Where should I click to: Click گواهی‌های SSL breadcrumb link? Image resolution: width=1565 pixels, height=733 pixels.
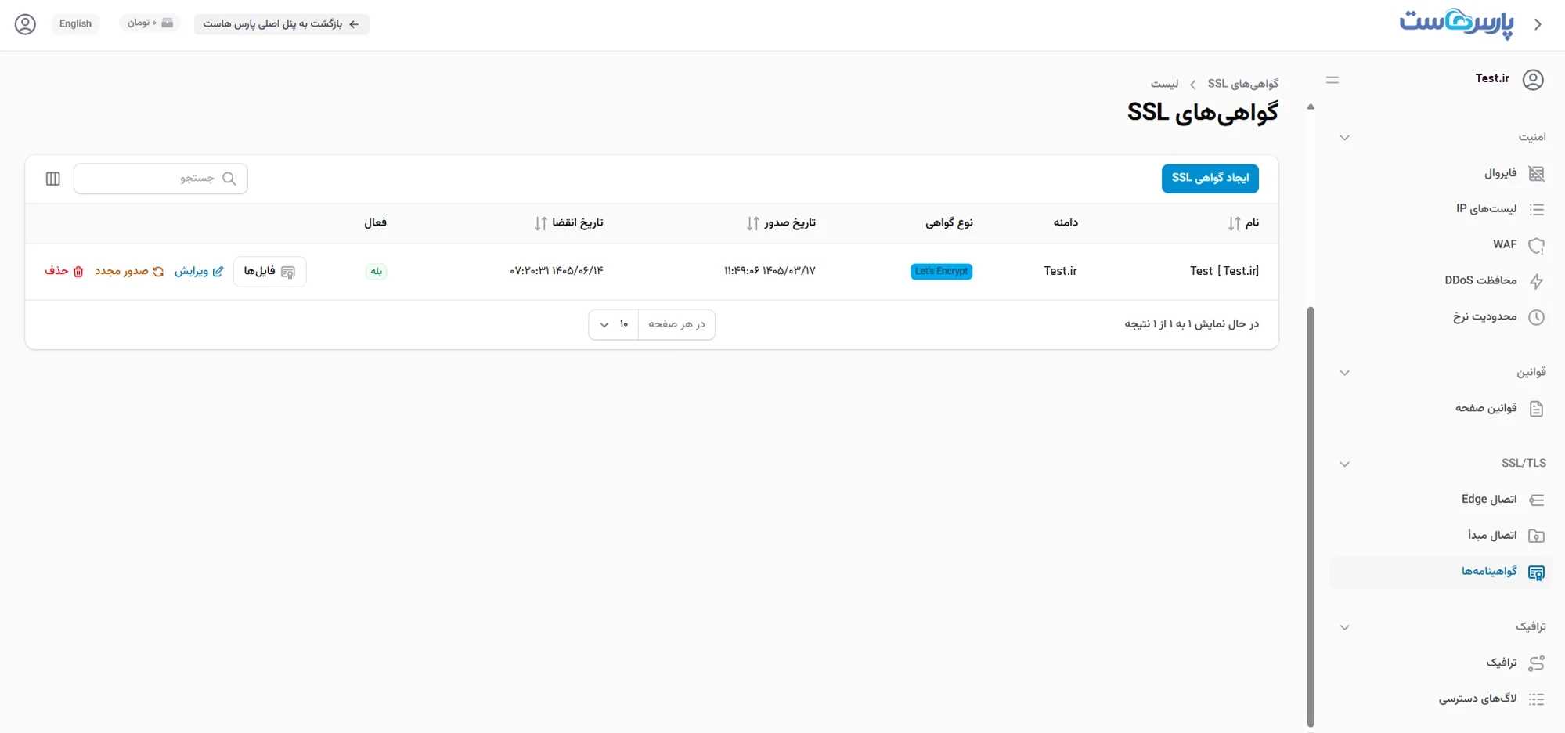tap(1243, 84)
